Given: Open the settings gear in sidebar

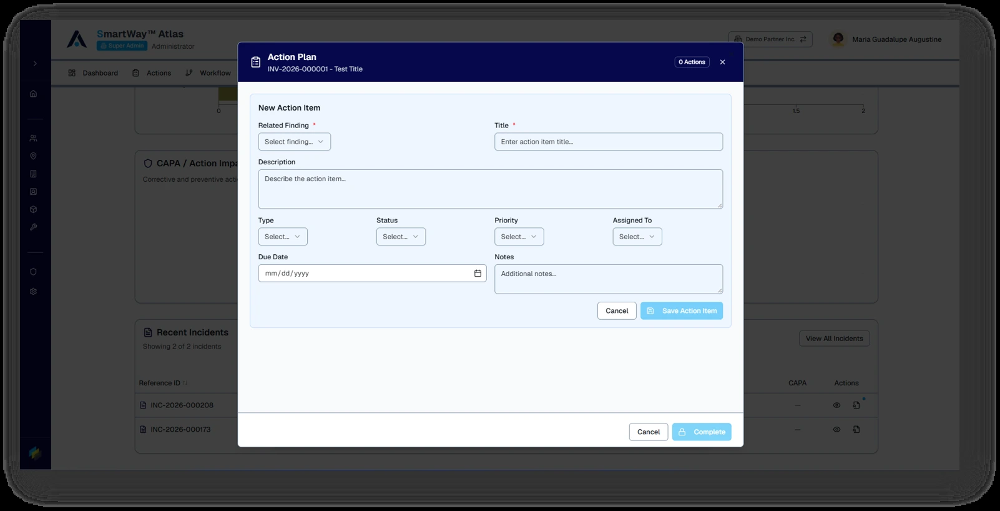Looking at the screenshot, I should (34, 292).
